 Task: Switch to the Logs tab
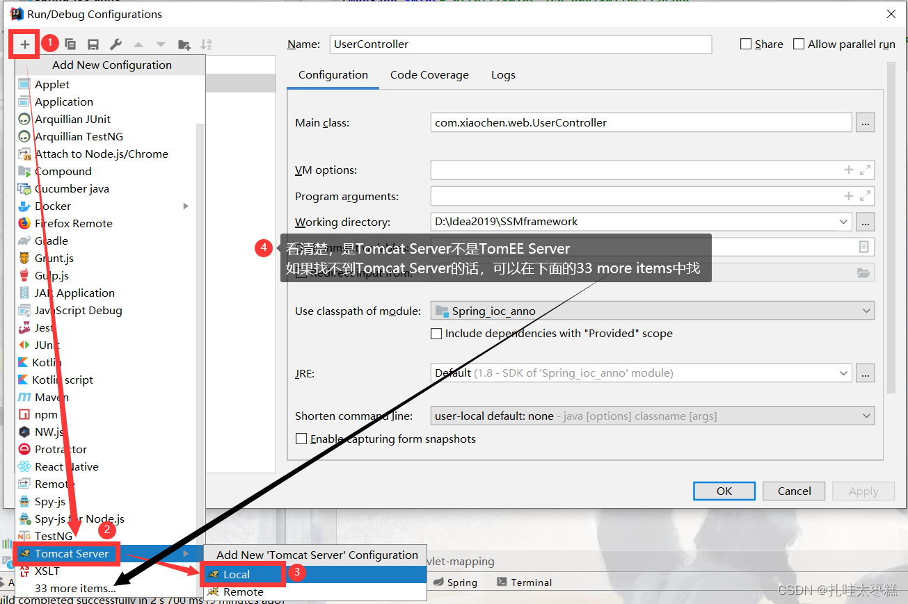tap(503, 75)
